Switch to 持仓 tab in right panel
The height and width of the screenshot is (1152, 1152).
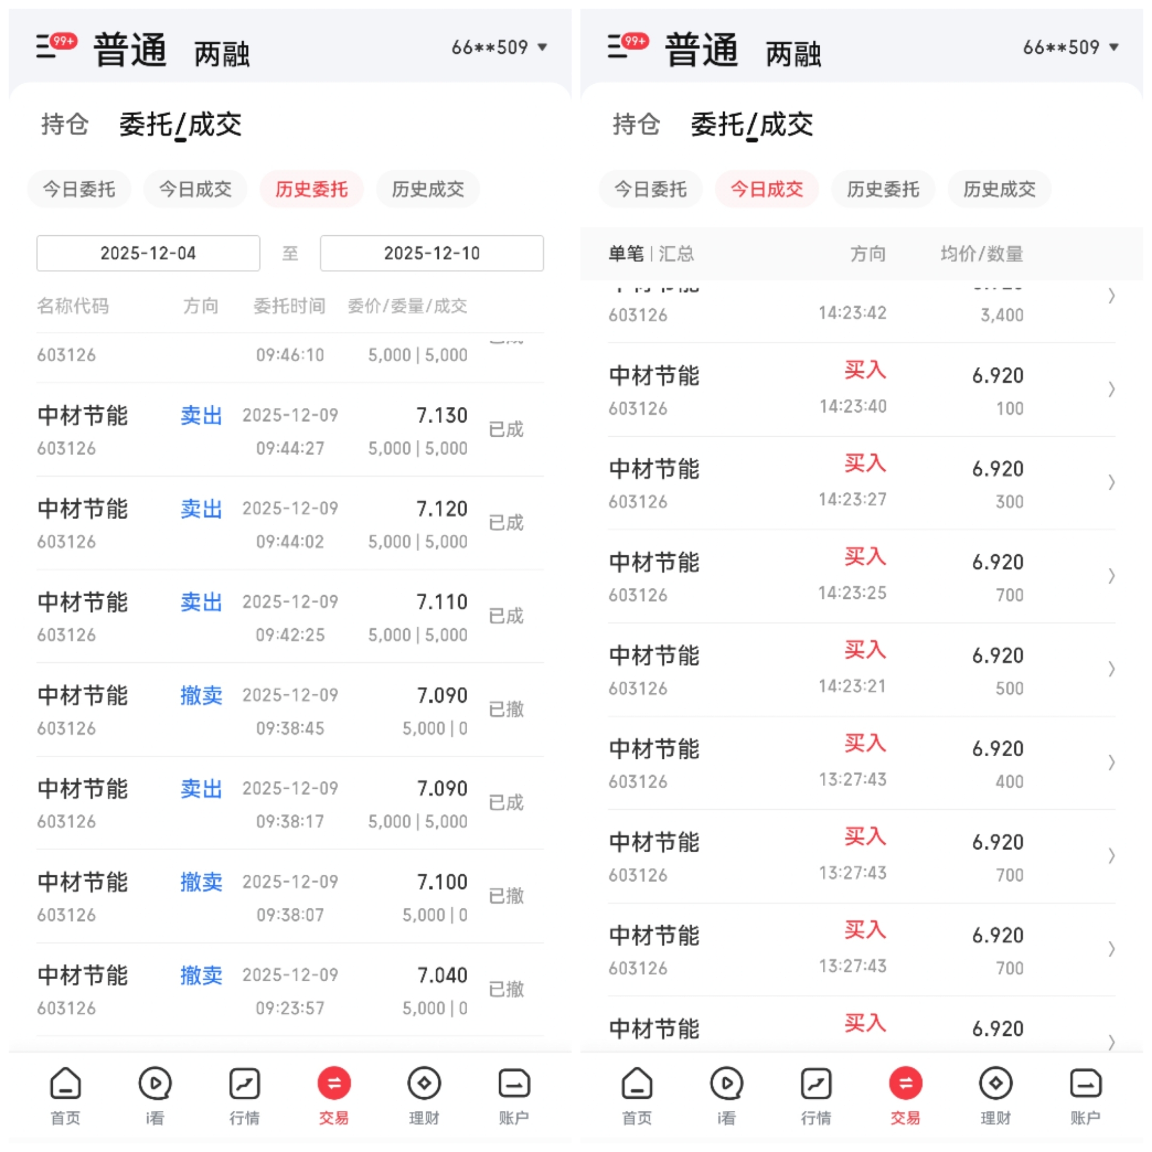coord(636,125)
